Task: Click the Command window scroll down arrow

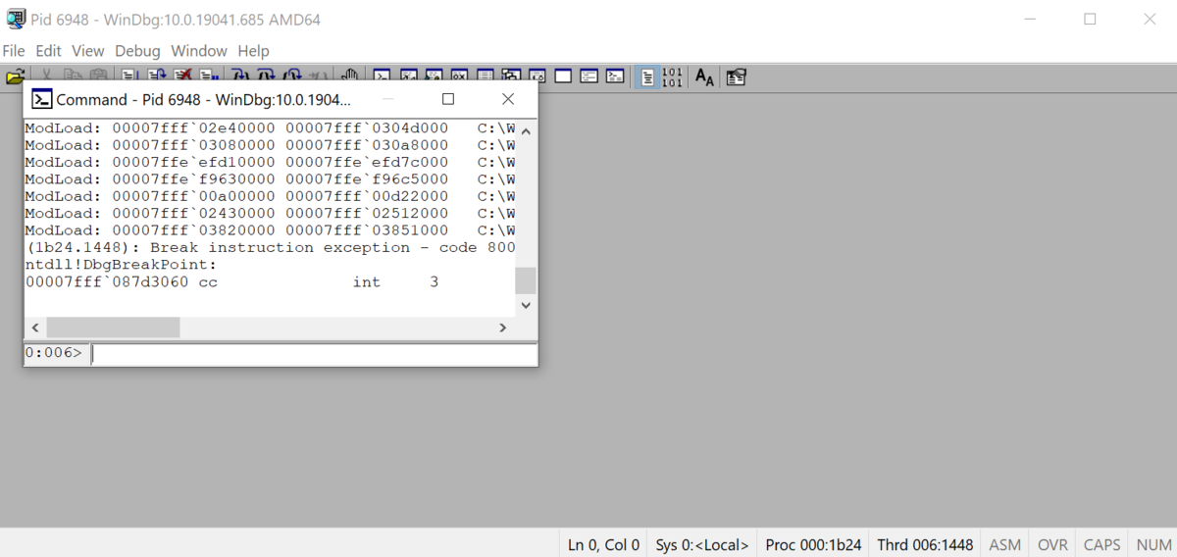Action: (526, 305)
